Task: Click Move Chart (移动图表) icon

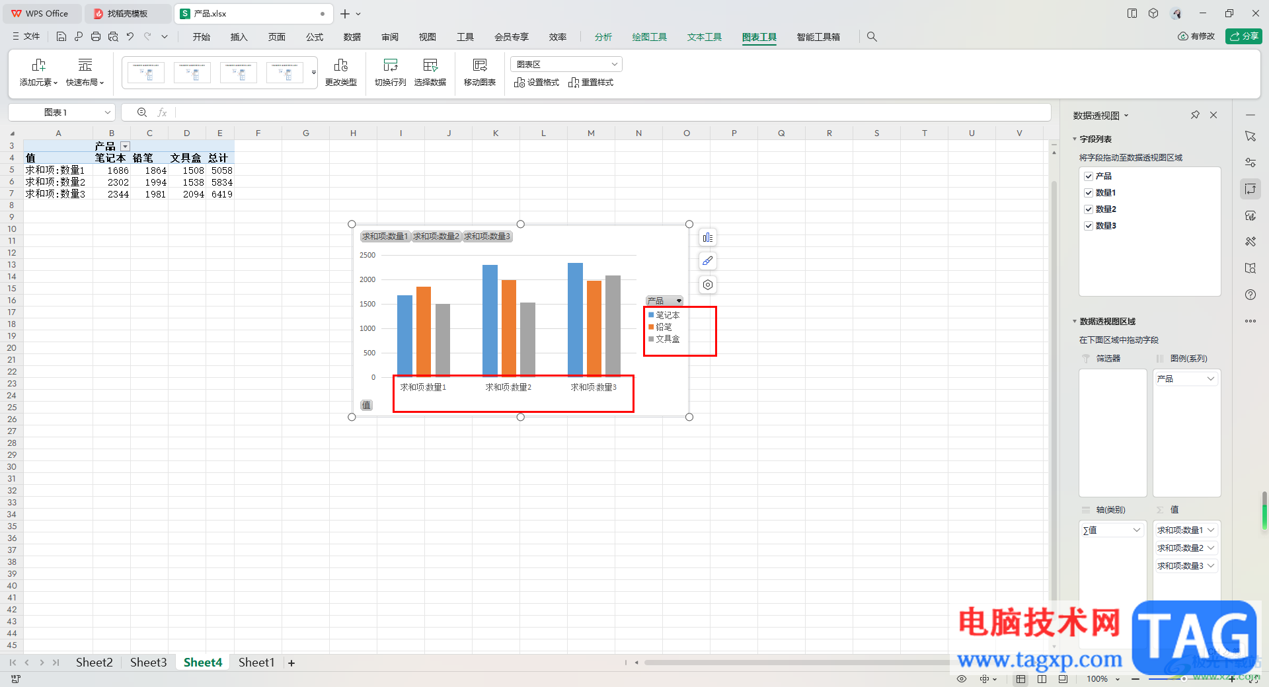Action: point(480,65)
